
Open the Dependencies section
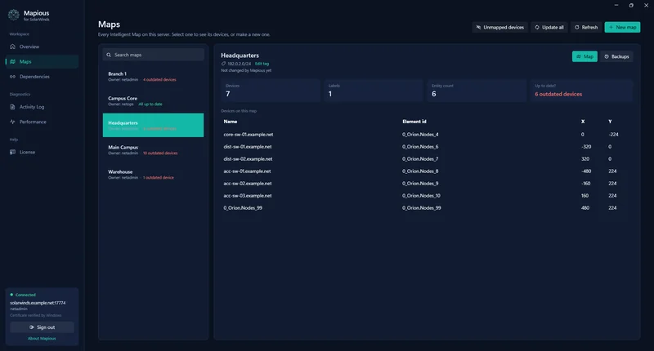(42, 77)
